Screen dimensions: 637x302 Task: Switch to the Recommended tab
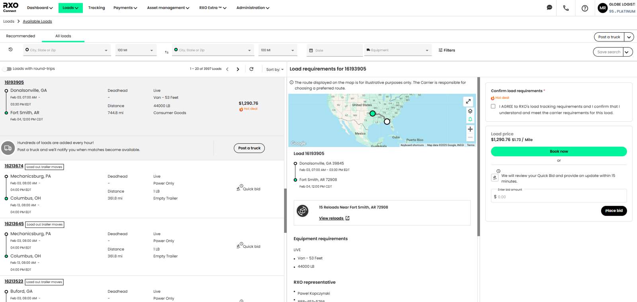[21, 36]
